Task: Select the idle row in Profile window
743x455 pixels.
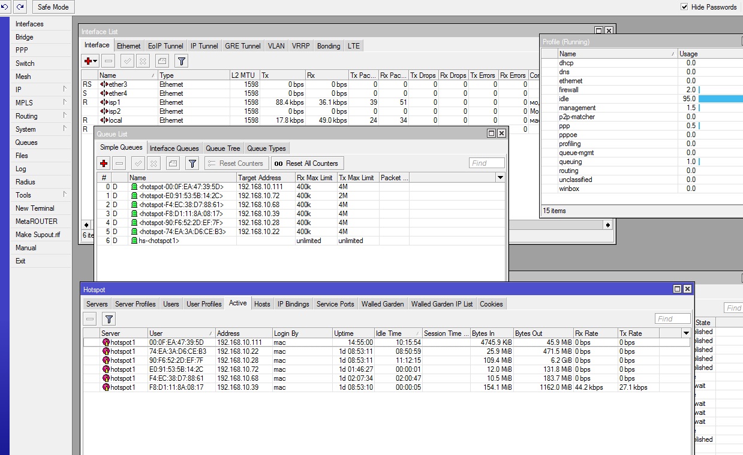Action: (x=642, y=99)
